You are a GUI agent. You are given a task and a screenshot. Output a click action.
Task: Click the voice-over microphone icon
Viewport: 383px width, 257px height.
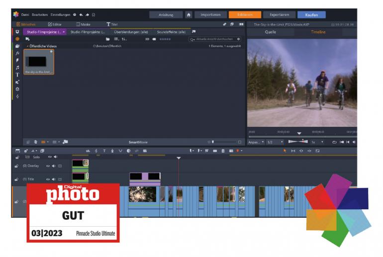click(112, 151)
